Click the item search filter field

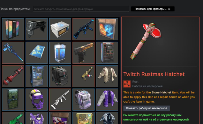[81, 9]
